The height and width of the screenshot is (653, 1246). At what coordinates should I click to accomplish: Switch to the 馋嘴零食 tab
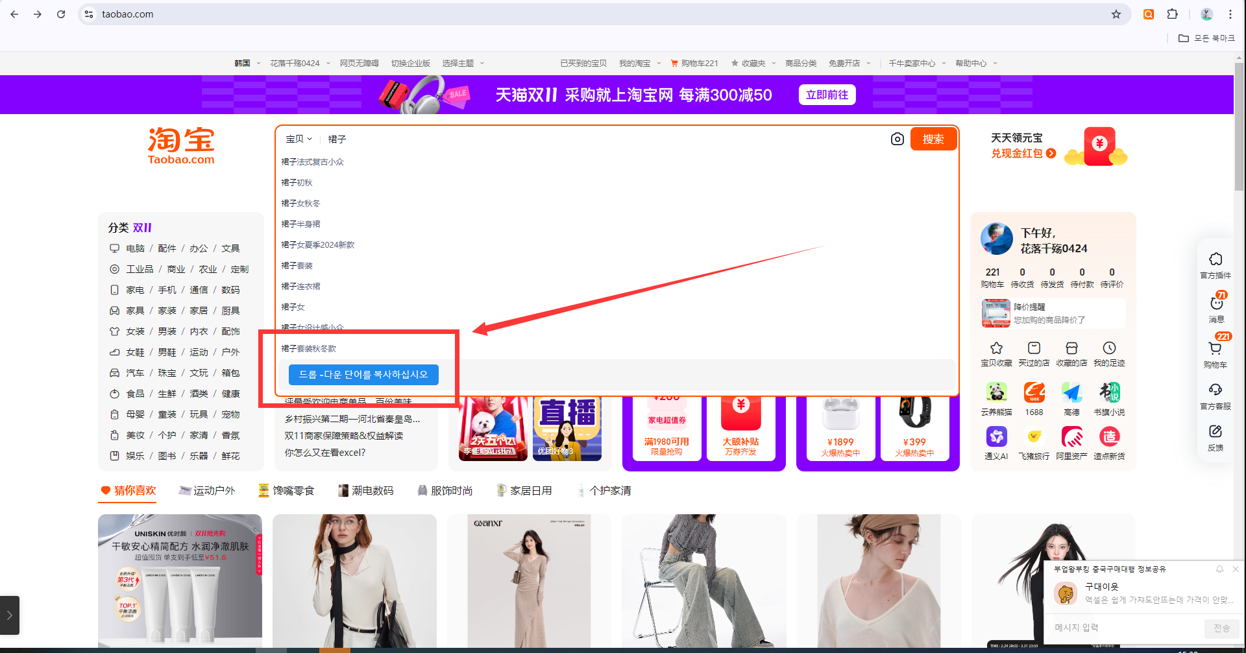click(x=286, y=490)
